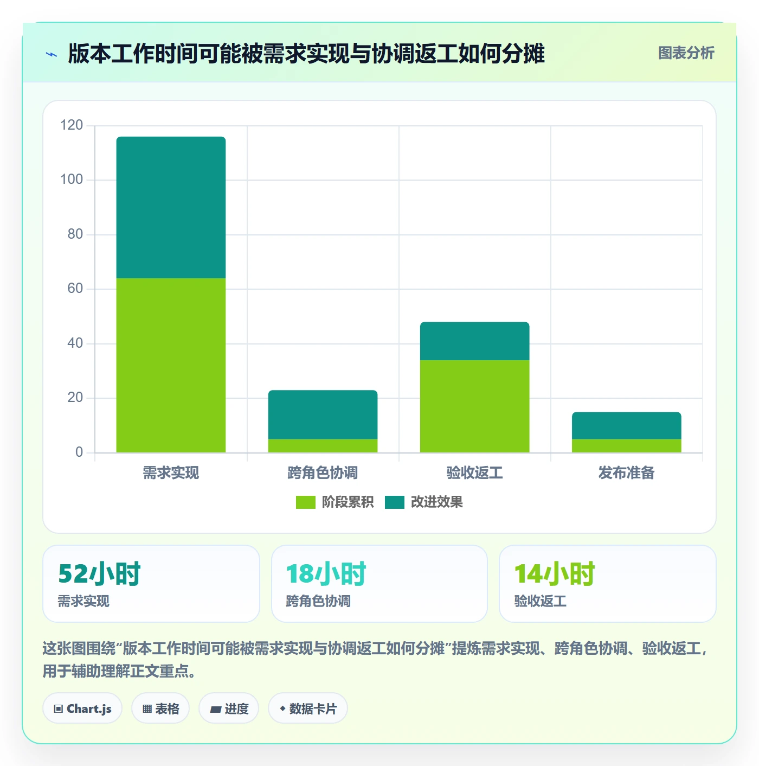759x766 pixels.
Task: Click the diamond icon in 数据卡片 chip
Action: (x=282, y=708)
